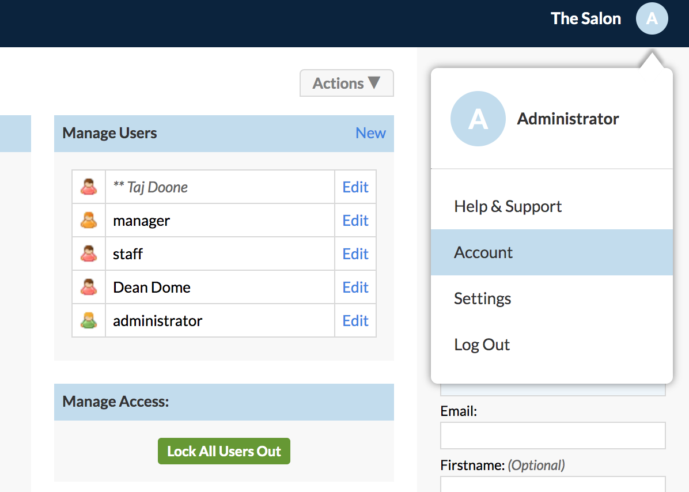Click the Manage Access heading
The image size is (689, 492).
coord(116,402)
